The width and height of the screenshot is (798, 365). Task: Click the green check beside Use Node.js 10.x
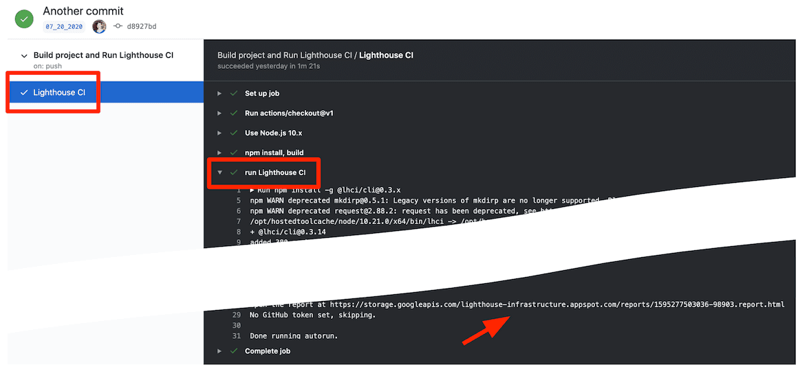[x=234, y=133]
